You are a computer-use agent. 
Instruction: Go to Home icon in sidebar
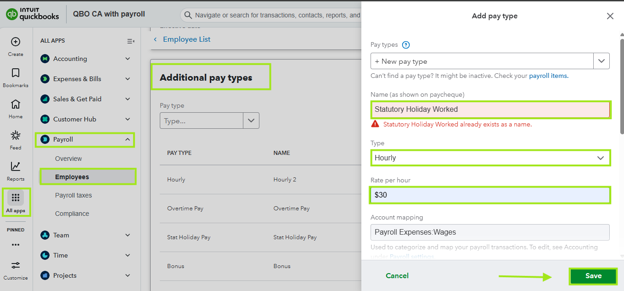(x=16, y=104)
